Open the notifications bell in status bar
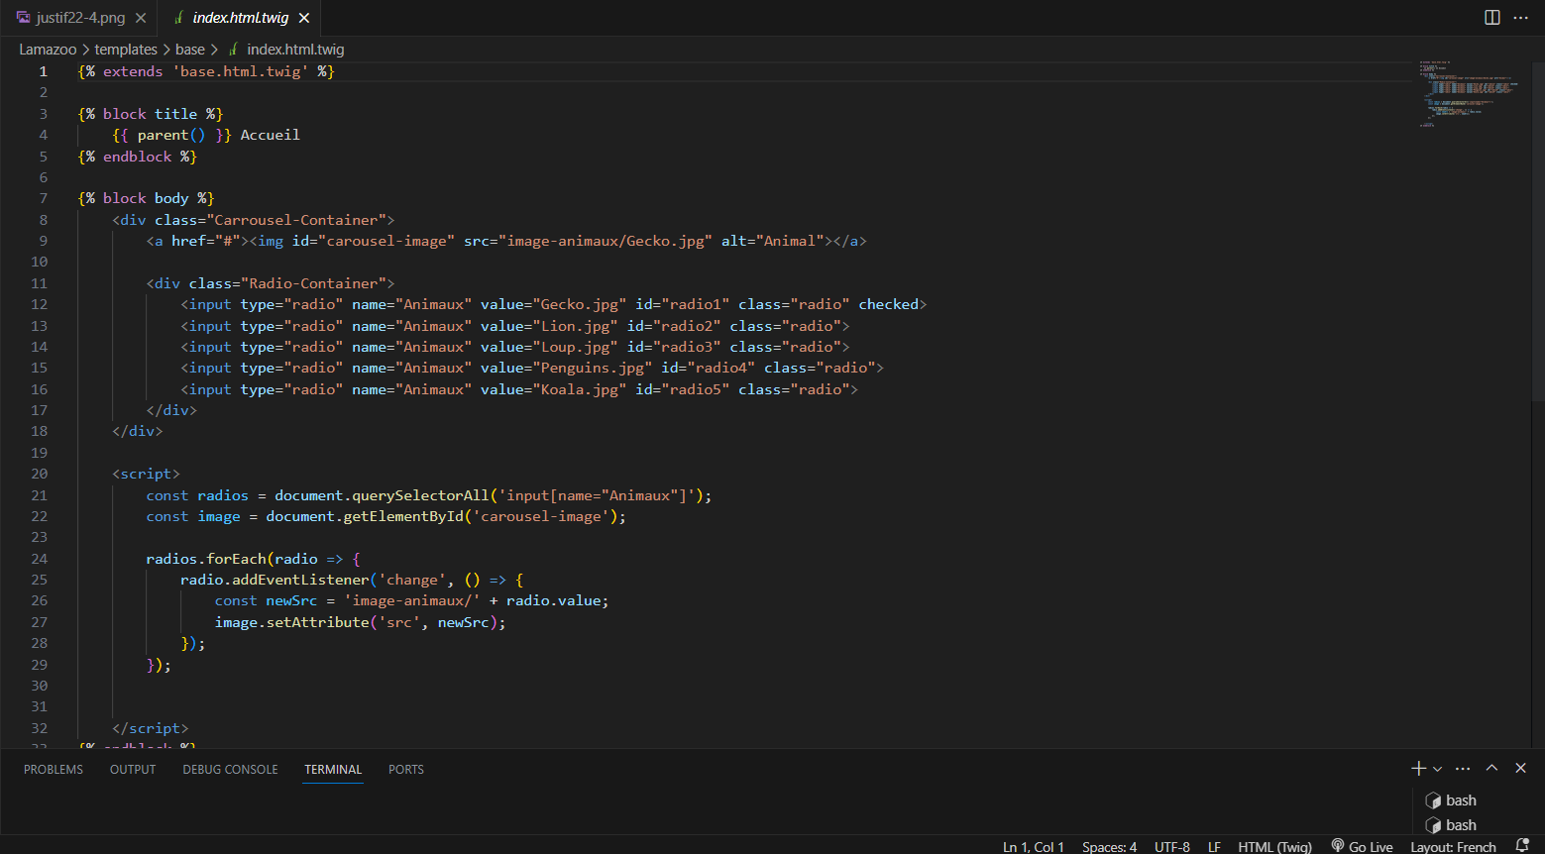1545x854 pixels. [x=1523, y=846]
